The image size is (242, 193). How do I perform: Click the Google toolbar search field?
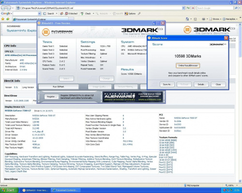(x=26, y=14)
